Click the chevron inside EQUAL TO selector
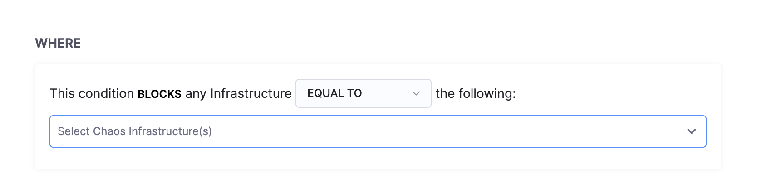757x184 pixels. [416, 93]
